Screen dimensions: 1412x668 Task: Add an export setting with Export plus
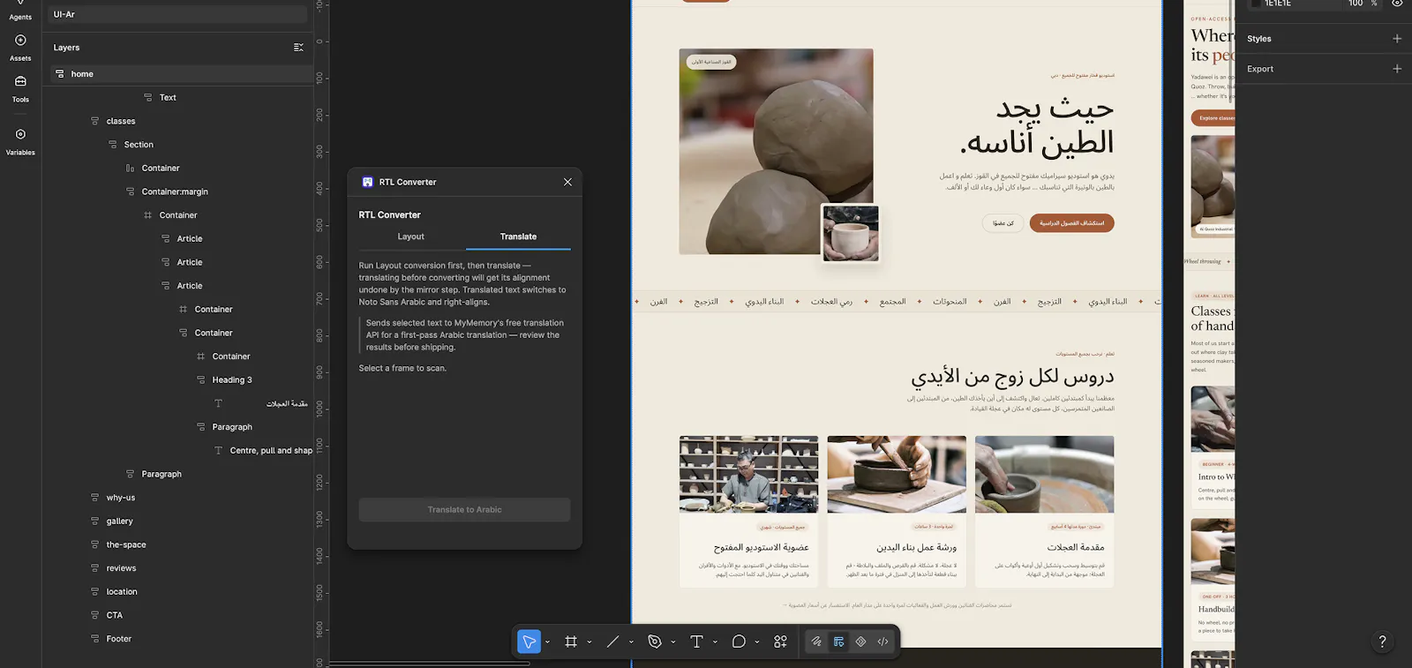click(1397, 69)
